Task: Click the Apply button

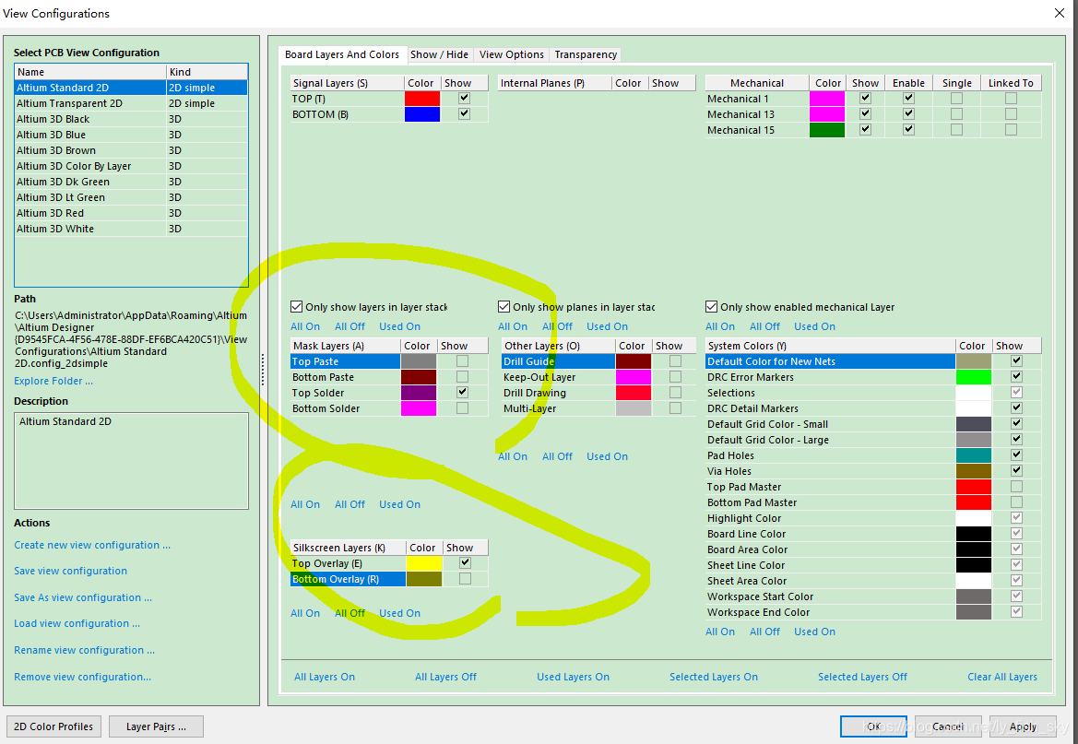Action: coord(1023,726)
